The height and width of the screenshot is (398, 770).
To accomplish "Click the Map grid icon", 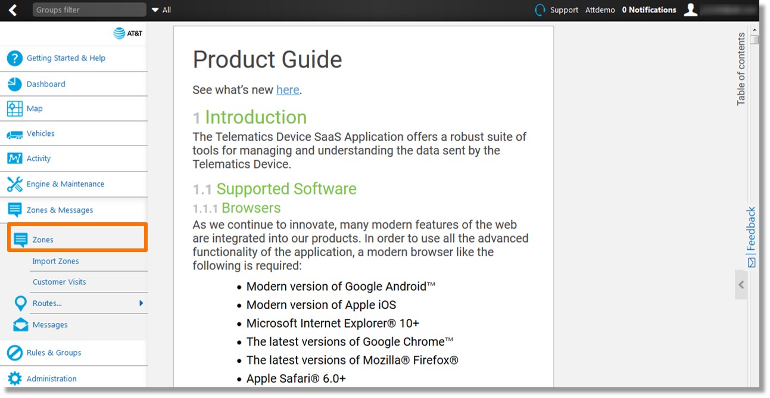I will 14,108.
